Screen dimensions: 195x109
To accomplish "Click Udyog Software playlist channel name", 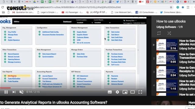I will click(166, 27).
